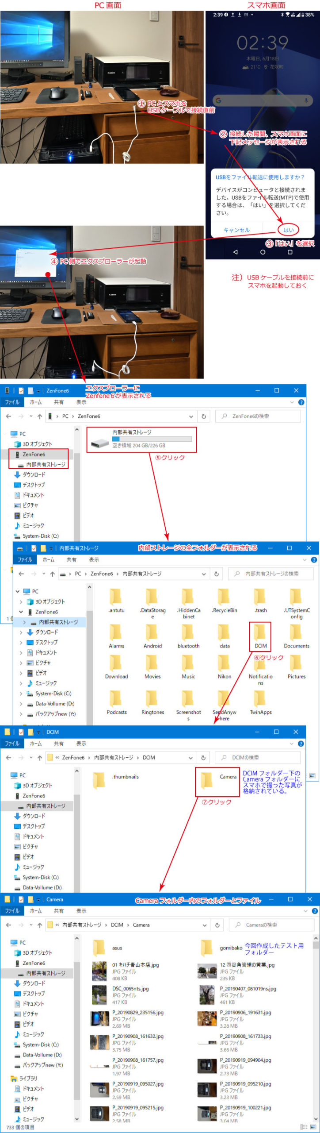Open the gomibako folder
This screenshot has width=320, height=1133.
coord(207,948)
